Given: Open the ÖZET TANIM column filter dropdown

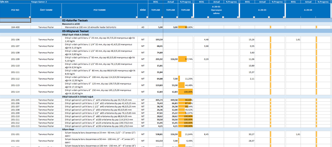Looking at the screenshot, I should [x=61, y=17].
